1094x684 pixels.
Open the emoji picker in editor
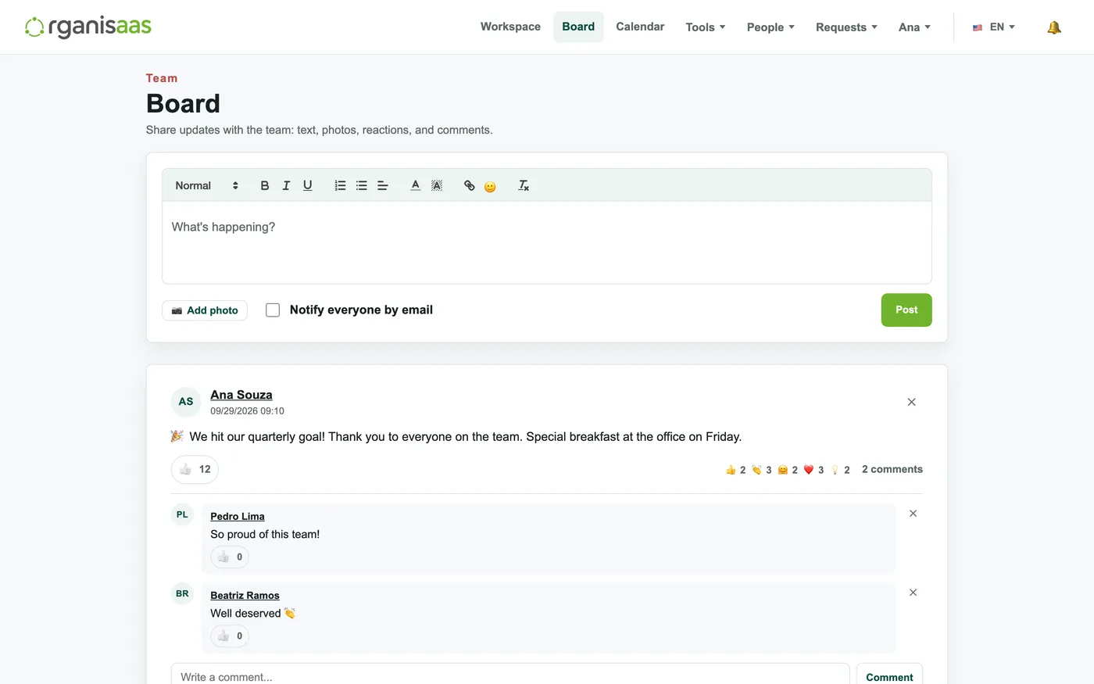490,186
